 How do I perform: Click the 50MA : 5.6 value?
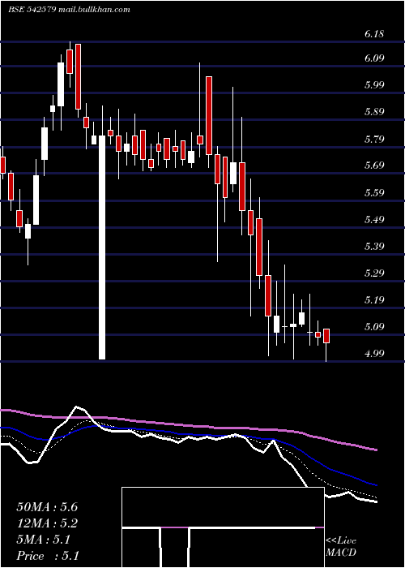click(x=47, y=507)
